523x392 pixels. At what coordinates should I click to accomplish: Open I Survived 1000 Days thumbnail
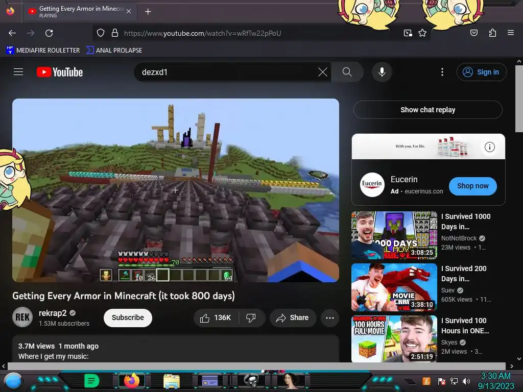tap(394, 235)
